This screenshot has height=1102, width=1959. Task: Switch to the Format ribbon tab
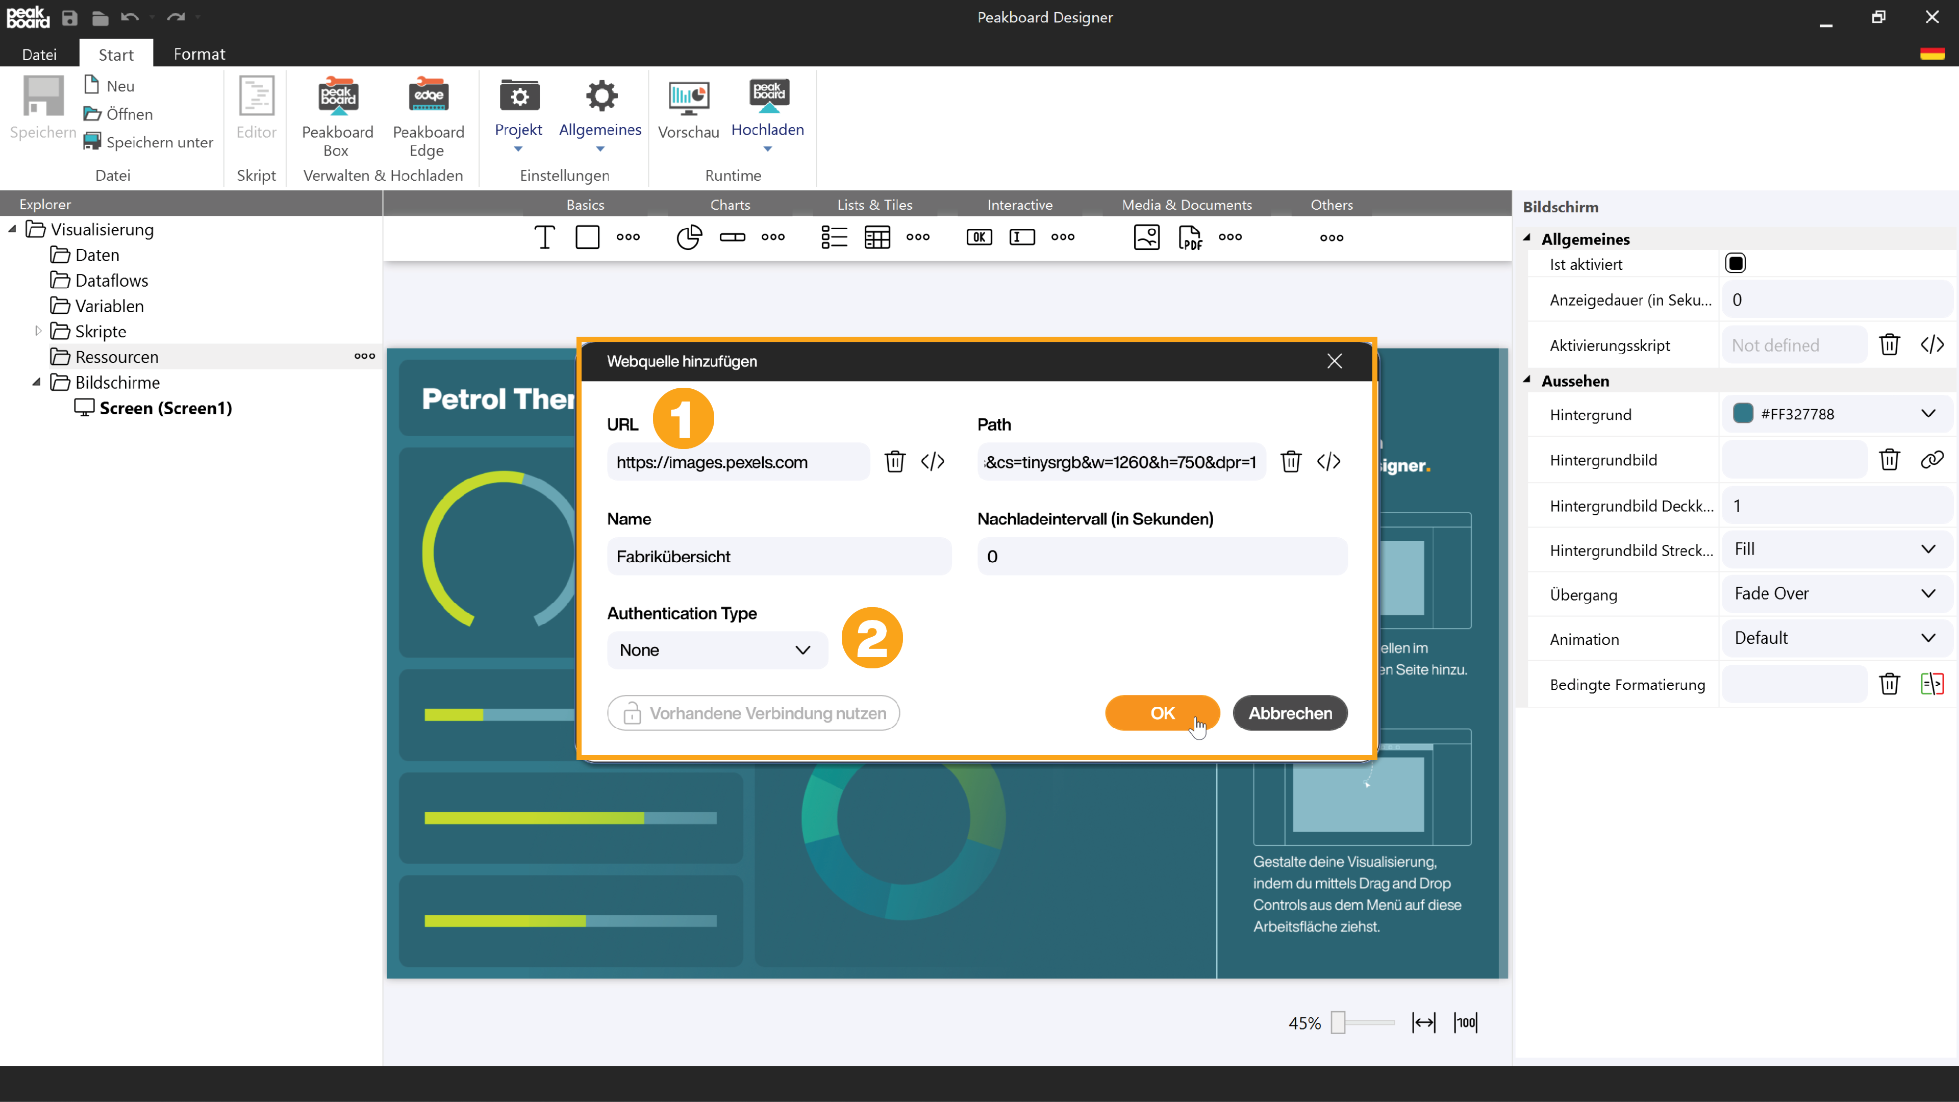click(199, 54)
